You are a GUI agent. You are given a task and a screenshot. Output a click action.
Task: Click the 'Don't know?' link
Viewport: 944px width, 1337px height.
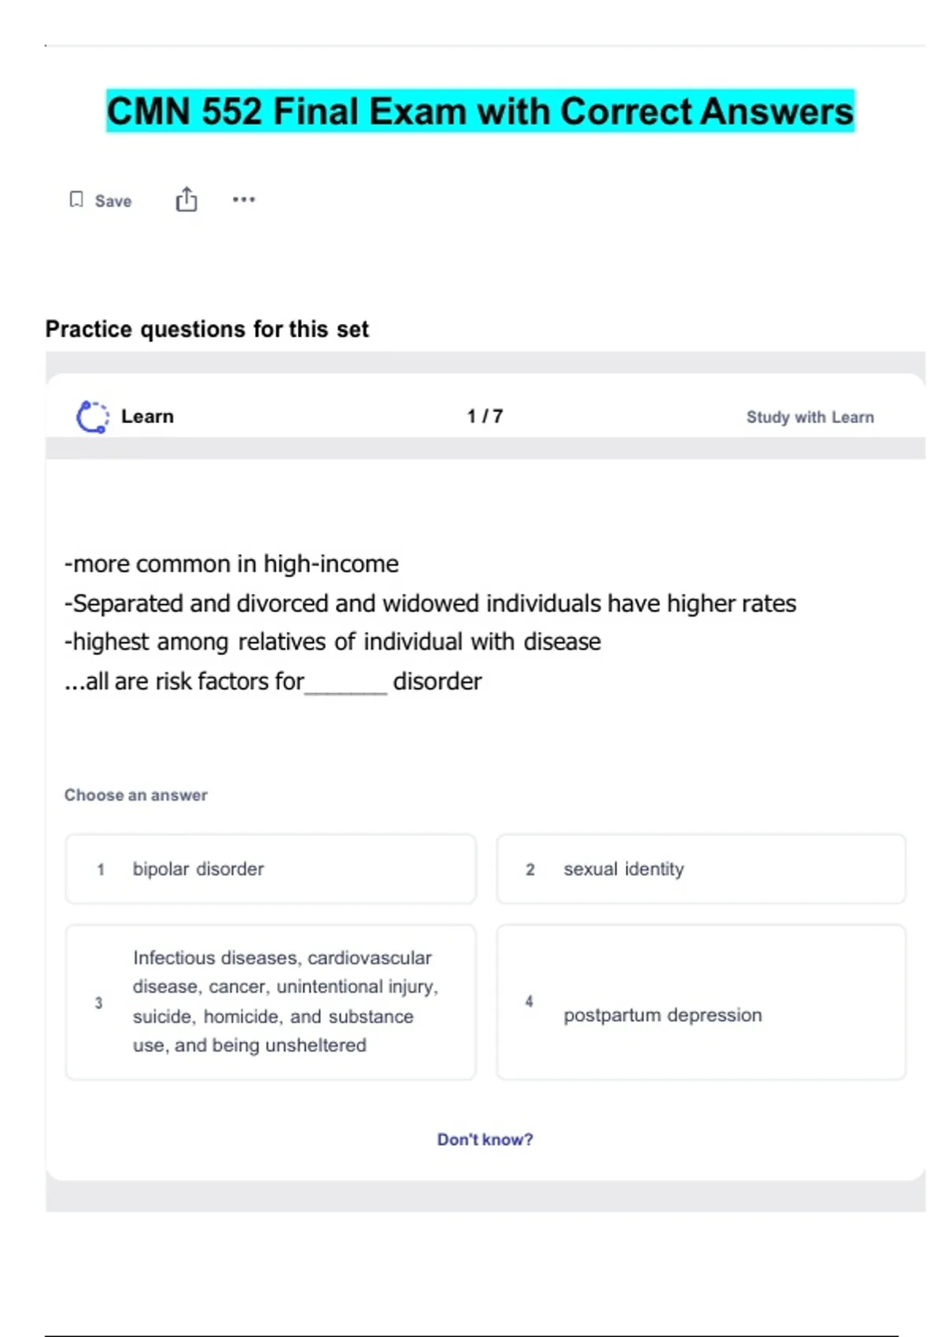(x=485, y=1140)
